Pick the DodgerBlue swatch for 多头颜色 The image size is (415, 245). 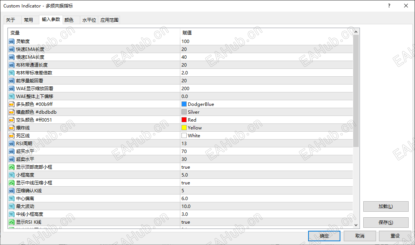coord(184,104)
